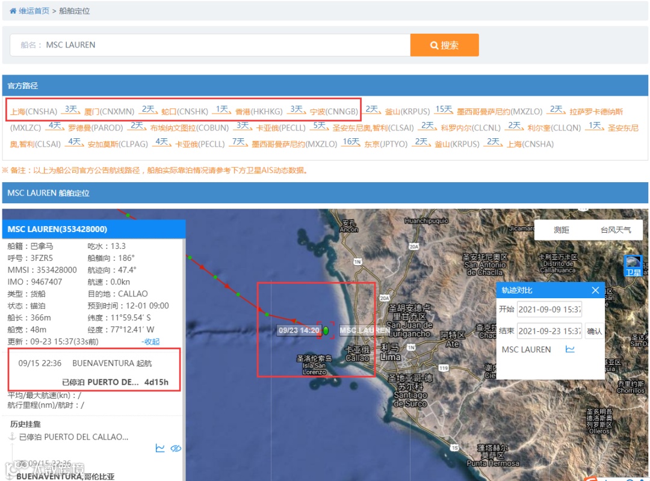Click the 09/23 14:20 timestamp label on map
This screenshot has width=650, height=481.
coord(299,330)
